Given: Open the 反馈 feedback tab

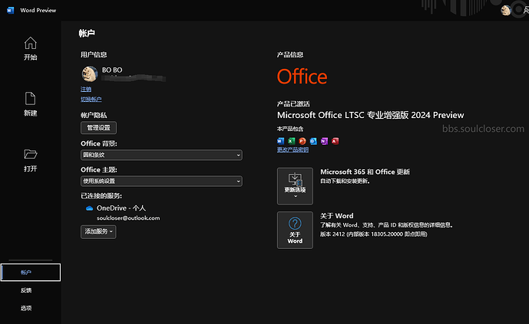Looking at the screenshot, I should [x=26, y=290].
